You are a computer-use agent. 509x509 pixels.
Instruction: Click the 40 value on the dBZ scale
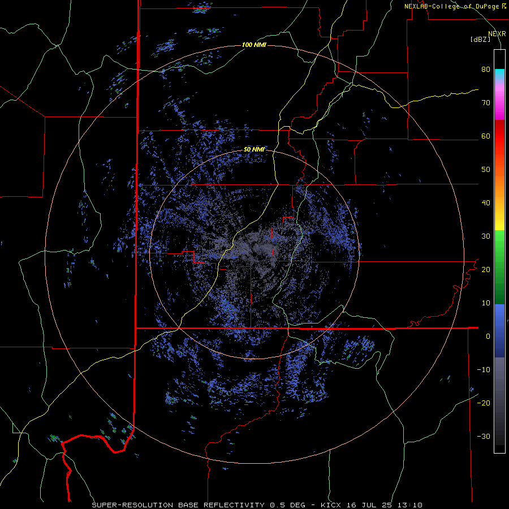click(x=486, y=203)
